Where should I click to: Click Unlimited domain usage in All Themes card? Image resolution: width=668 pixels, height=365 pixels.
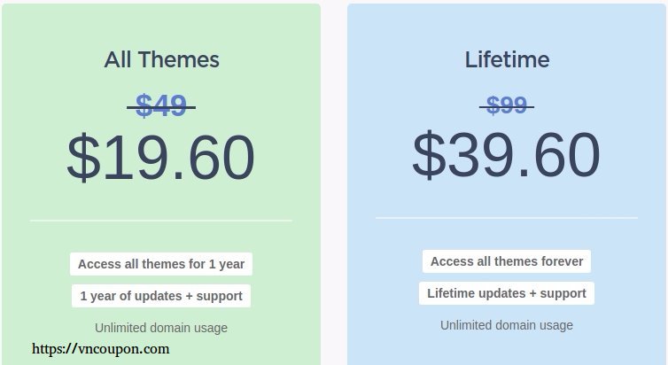click(161, 328)
